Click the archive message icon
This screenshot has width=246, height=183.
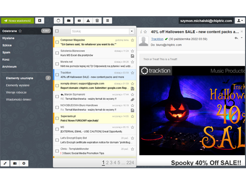[x=79, y=21]
